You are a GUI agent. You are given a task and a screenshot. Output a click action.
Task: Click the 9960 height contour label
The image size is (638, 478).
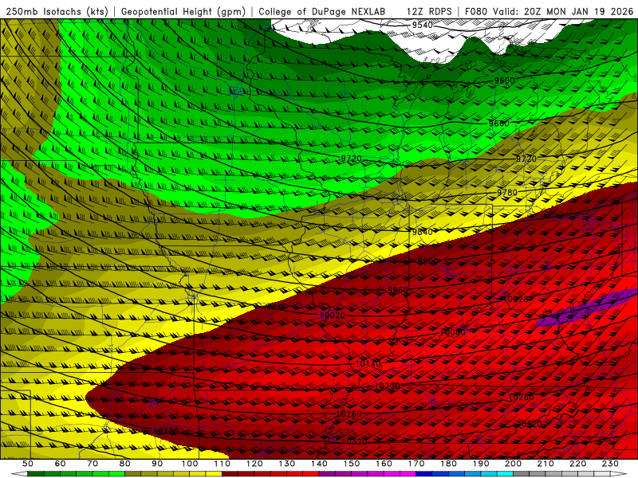(397, 290)
